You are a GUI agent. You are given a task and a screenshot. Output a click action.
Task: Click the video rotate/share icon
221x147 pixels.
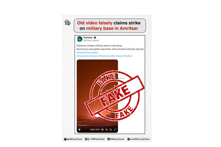(110, 130)
